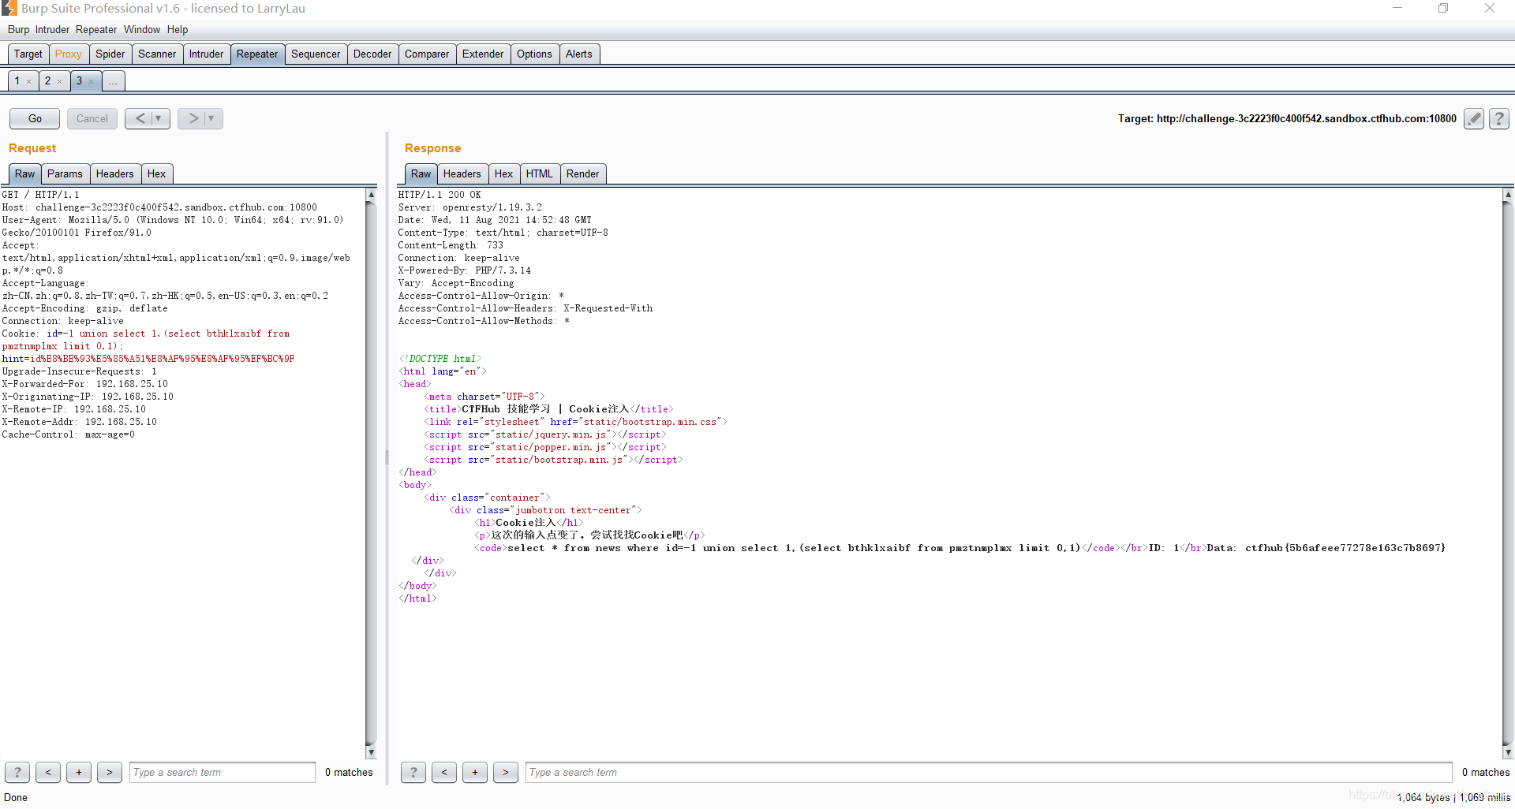
Task: Click the request search term input field
Action: click(x=223, y=773)
